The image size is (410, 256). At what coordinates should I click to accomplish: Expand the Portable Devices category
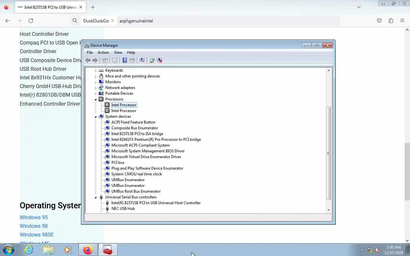coord(95,93)
